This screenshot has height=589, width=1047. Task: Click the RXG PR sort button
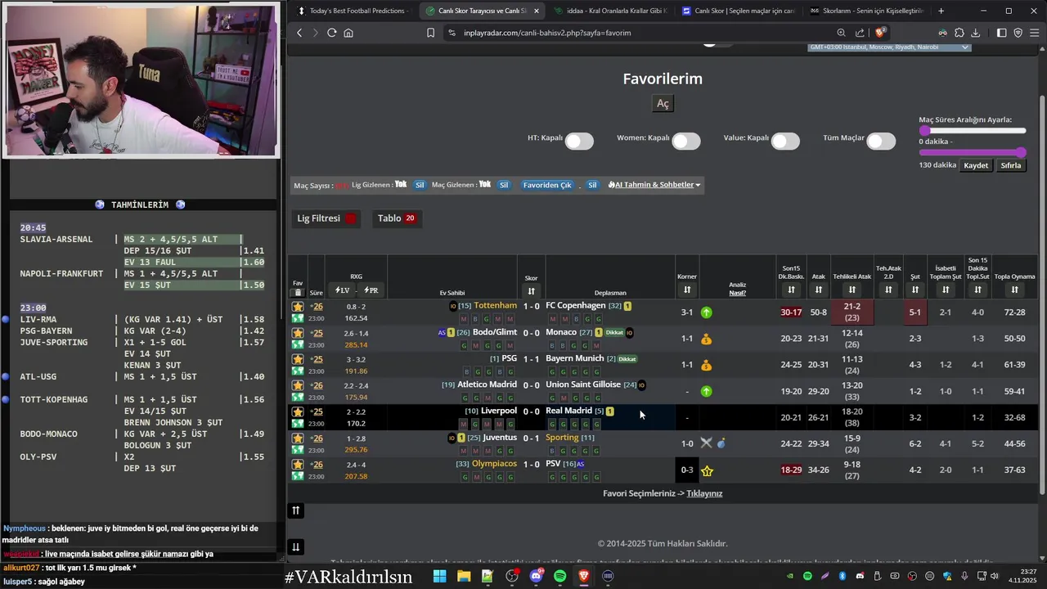(x=371, y=290)
